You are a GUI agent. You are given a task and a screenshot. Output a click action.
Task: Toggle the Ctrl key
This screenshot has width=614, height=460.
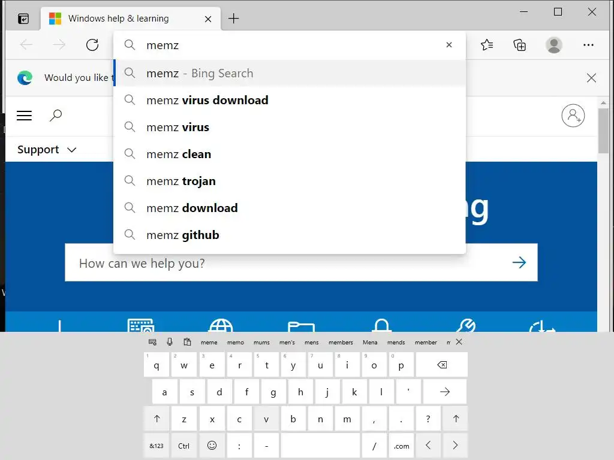pos(183,446)
